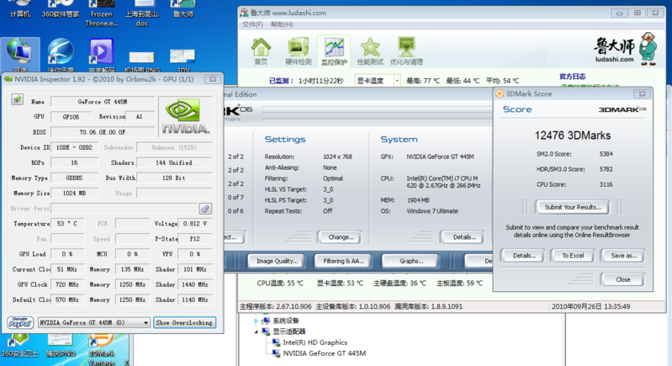Close the NVIDIA Inspector window

click(213, 79)
